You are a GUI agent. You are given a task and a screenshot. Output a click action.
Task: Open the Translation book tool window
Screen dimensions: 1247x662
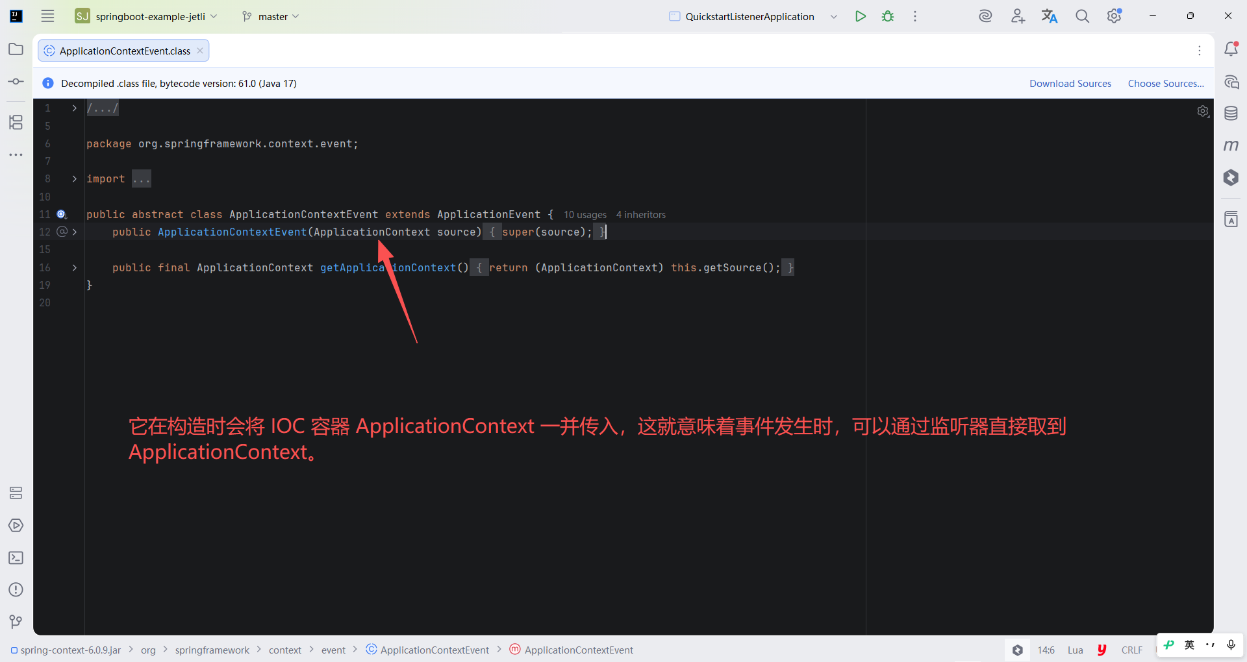(1231, 219)
